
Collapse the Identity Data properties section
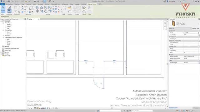click(x=199, y=47)
